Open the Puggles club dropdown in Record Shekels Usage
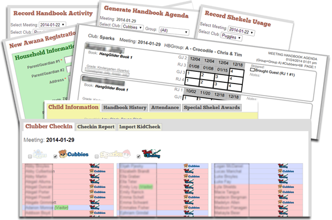 click(231, 37)
